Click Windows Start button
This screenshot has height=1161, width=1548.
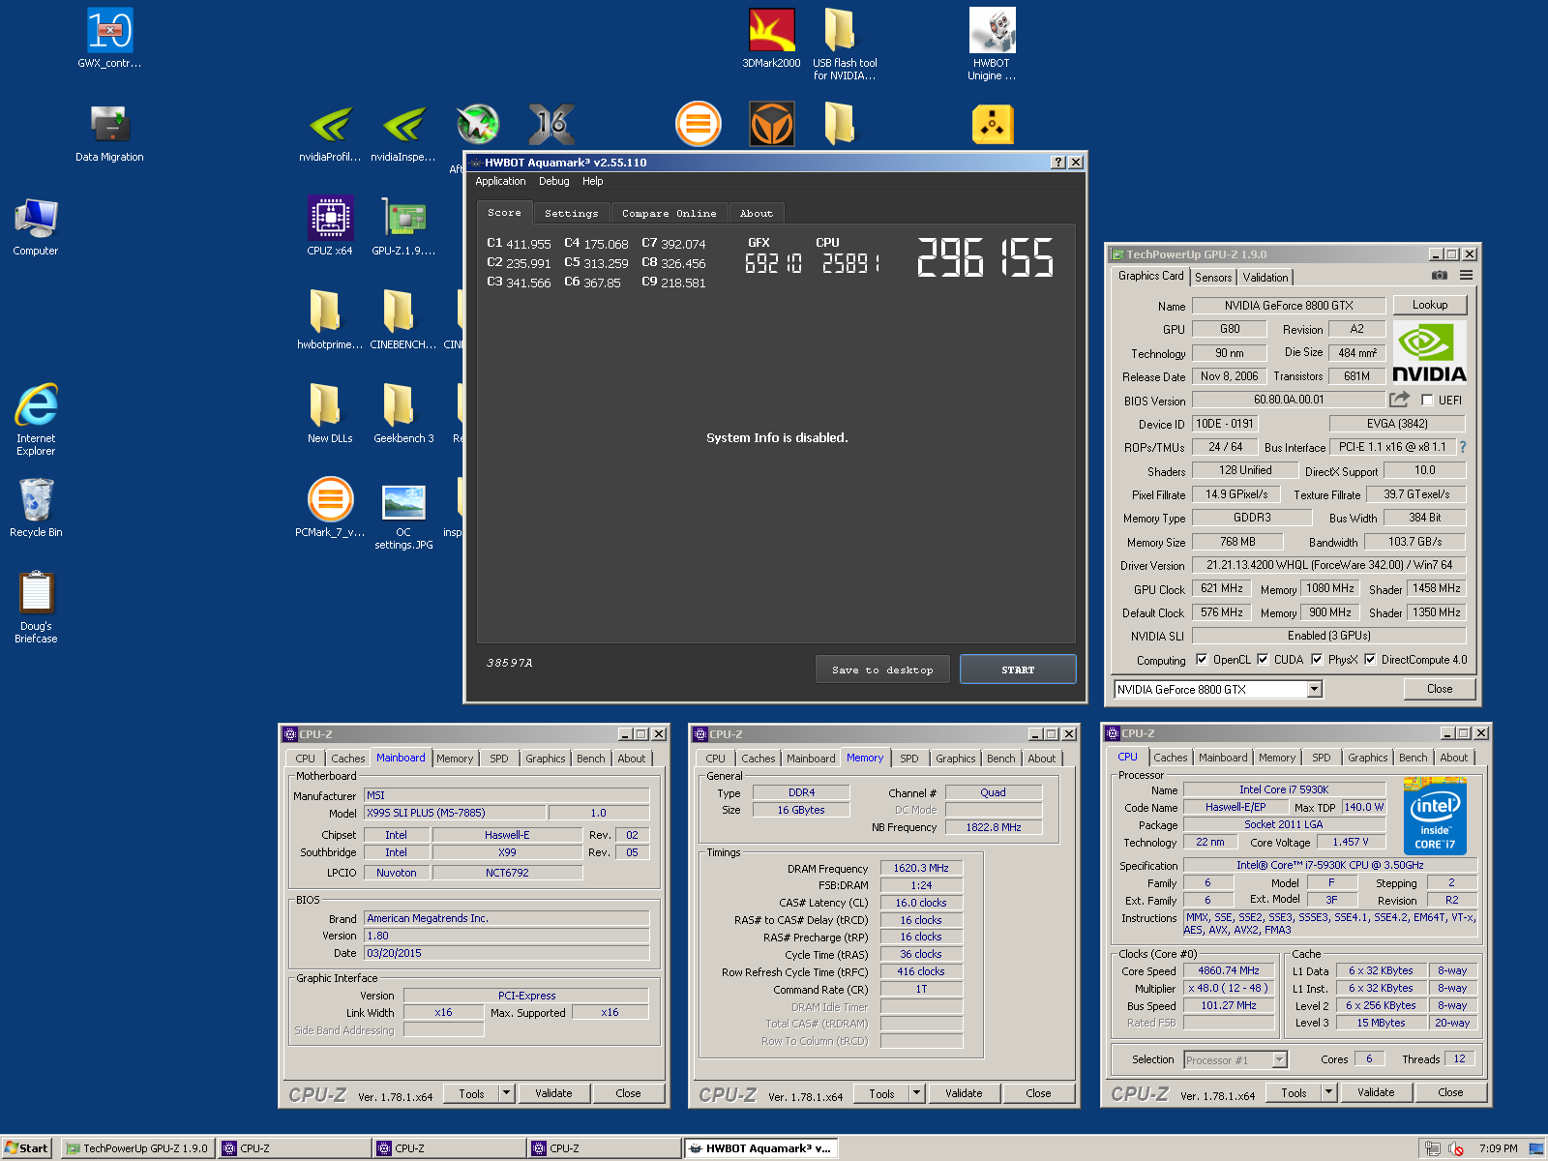pos(26,1148)
